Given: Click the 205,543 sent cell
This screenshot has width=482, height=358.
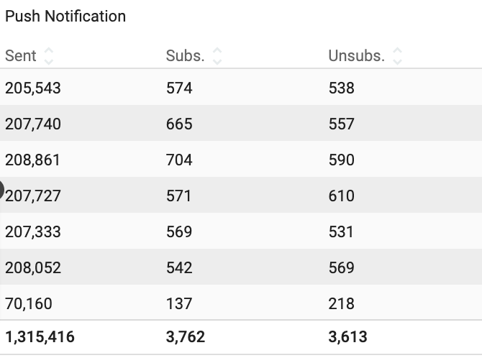Looking at the screenshot, I should point(33,88).
